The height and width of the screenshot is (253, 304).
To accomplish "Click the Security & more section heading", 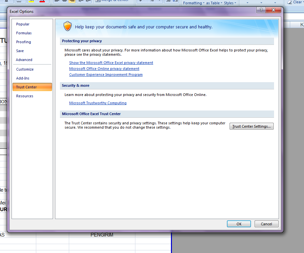I will pyautogui.click(x=76, y=85).
